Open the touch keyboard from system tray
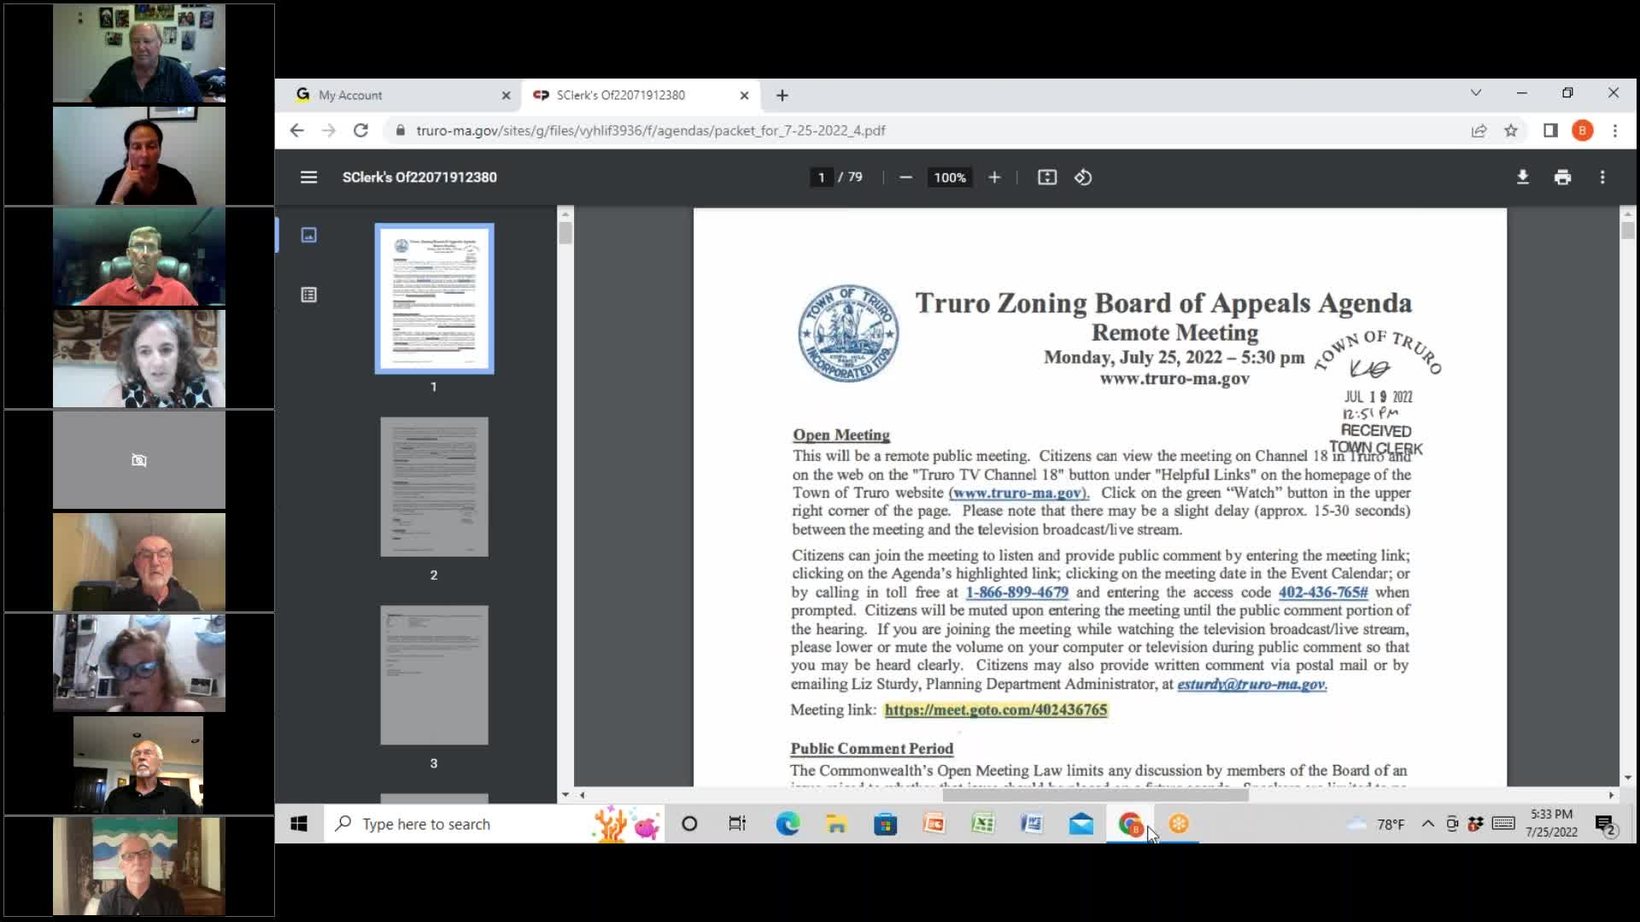This screenshot has width=1640, height=922. click(1502, 823)
